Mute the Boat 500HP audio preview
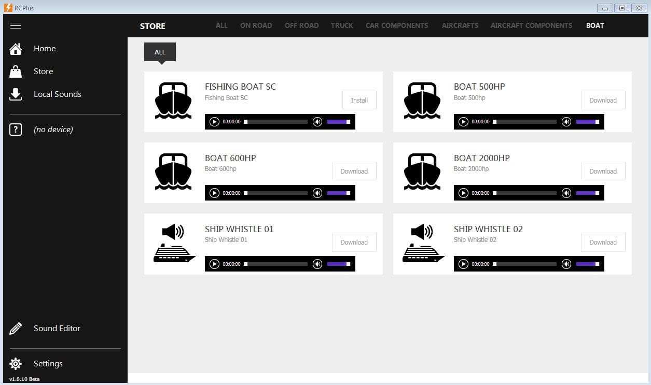Screen dimensions: 651x385 (566, 122)
